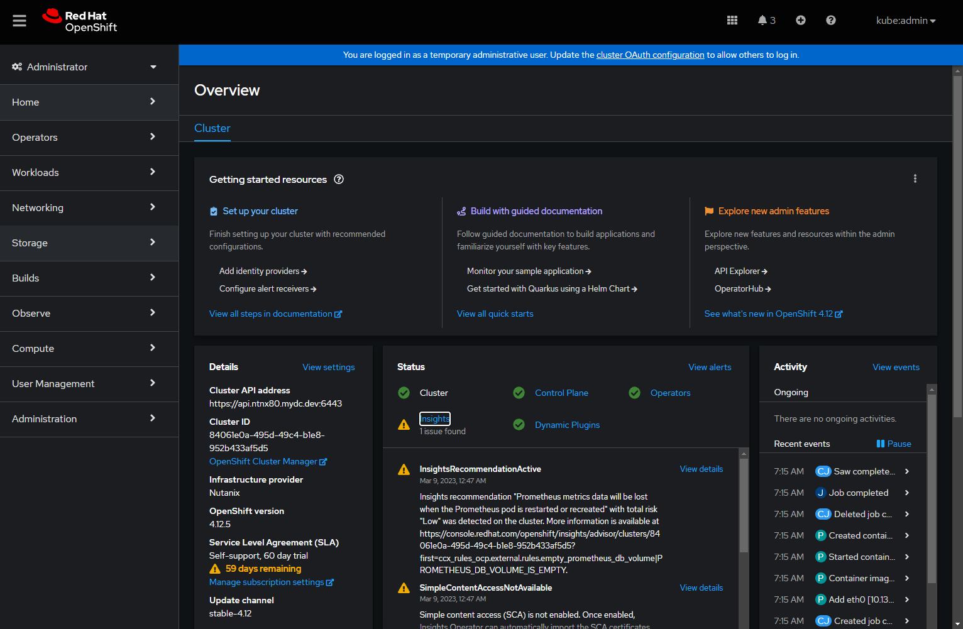Open the kube:admin user dropdown

906,21
